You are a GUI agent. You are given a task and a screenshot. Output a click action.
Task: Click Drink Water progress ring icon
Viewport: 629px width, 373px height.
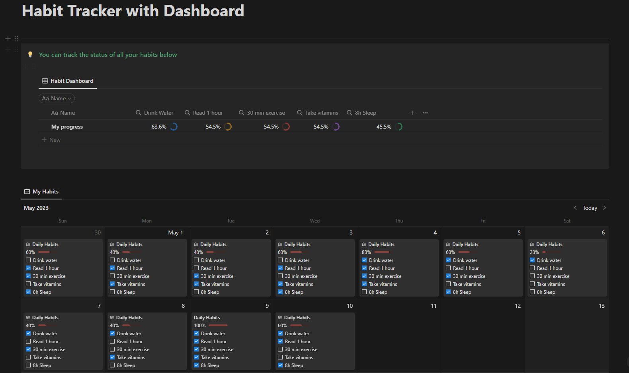click(x=174, y=127)
